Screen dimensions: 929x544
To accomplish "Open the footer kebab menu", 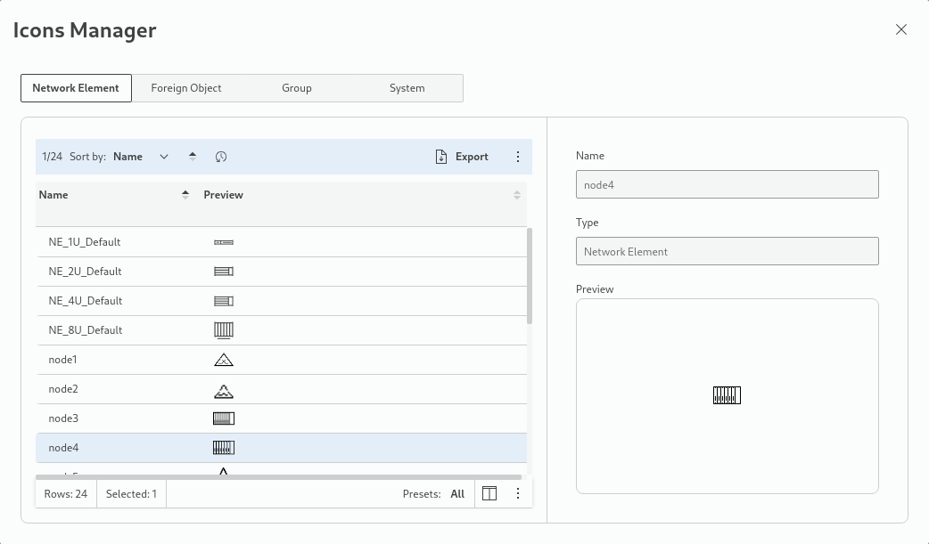I will tap(518, 494).
